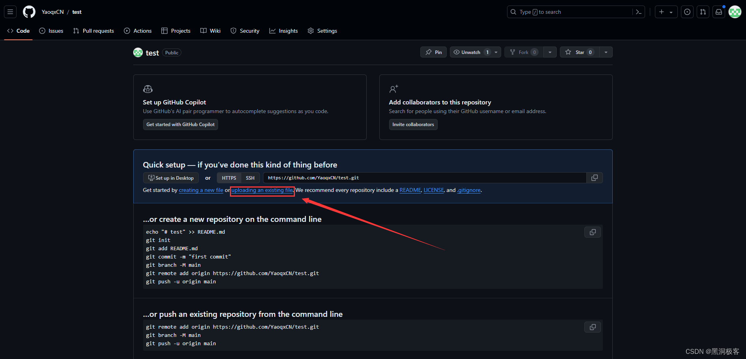Expand the Star lists dropdown arrow

click(606, 52)
